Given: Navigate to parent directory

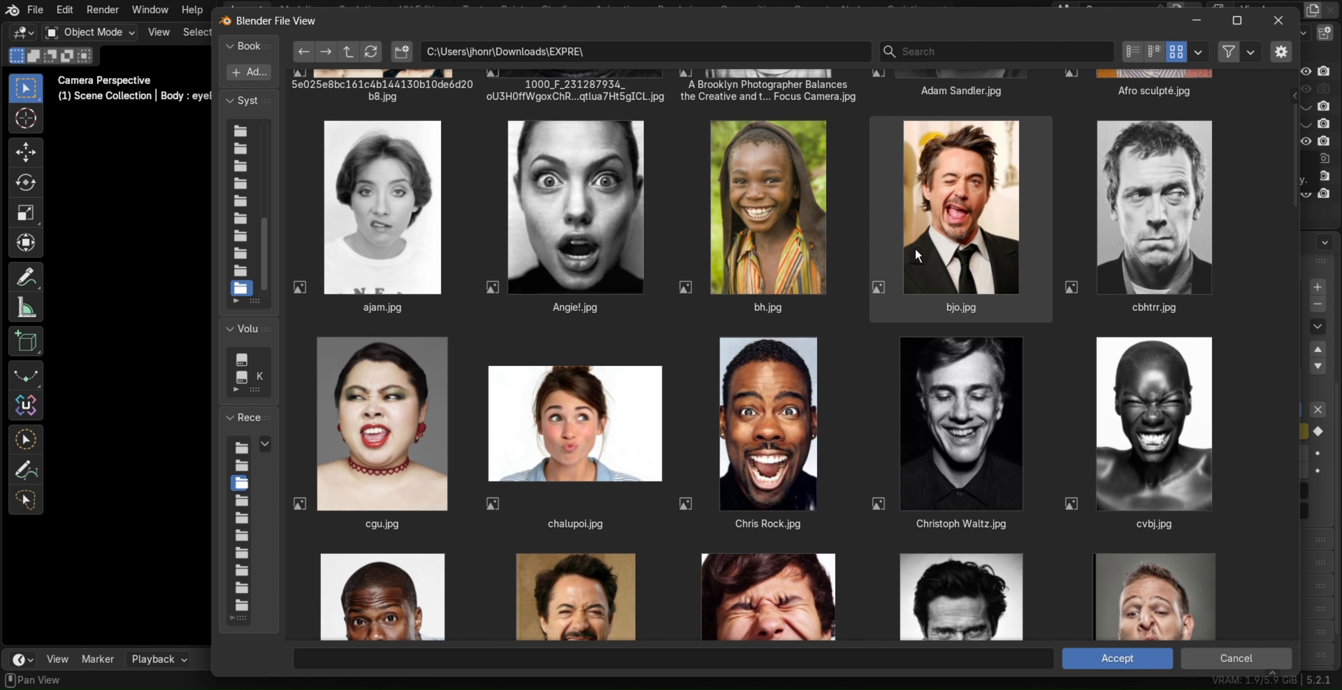Looking at the screenshot, I should click(x=348, y=52).
